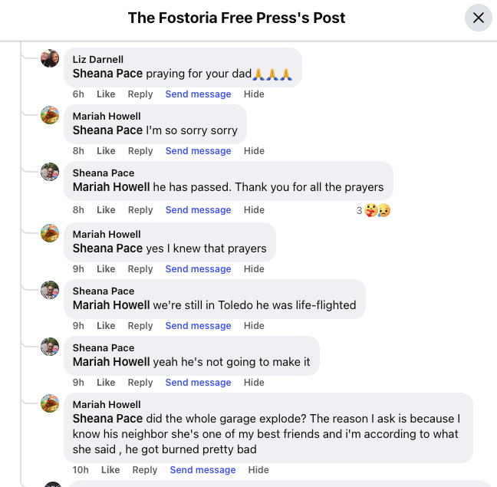The width and height of the screenshot is (497, 487).
Task: Hide Mariah Howell's 'yes I knew' comment
Action: (254, 269)
